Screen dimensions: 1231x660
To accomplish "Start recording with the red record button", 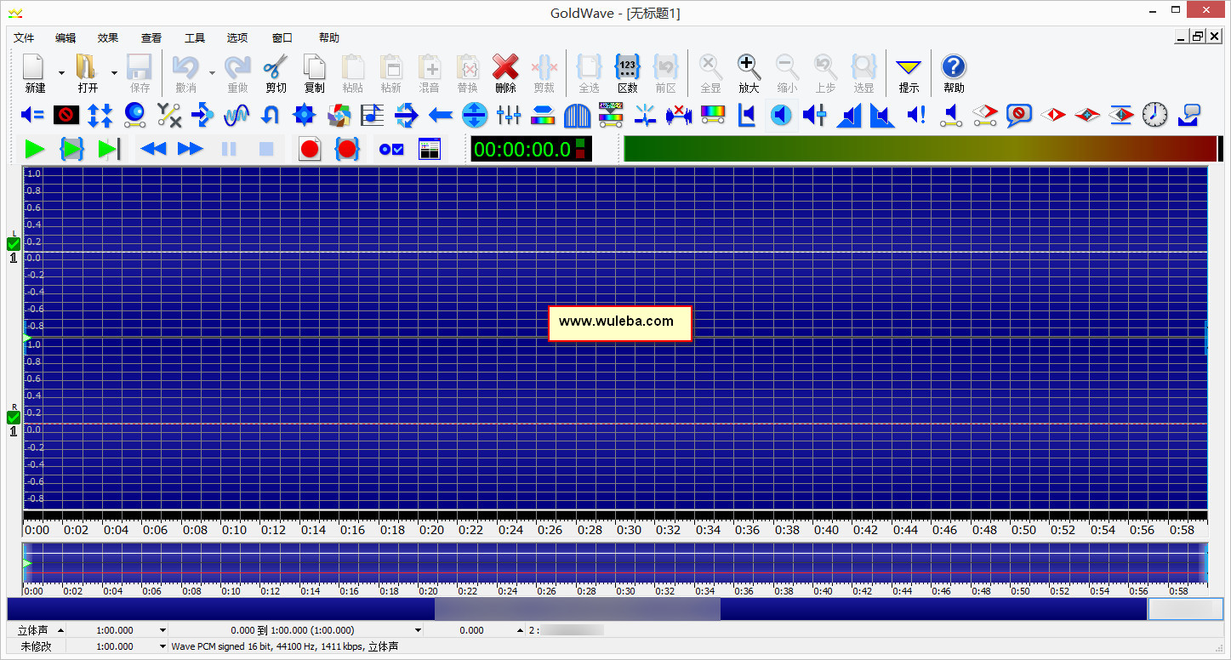I will point(310,150).
